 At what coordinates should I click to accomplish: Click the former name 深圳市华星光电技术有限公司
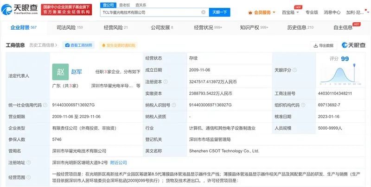pyautogui.click(x=79, y=151)
